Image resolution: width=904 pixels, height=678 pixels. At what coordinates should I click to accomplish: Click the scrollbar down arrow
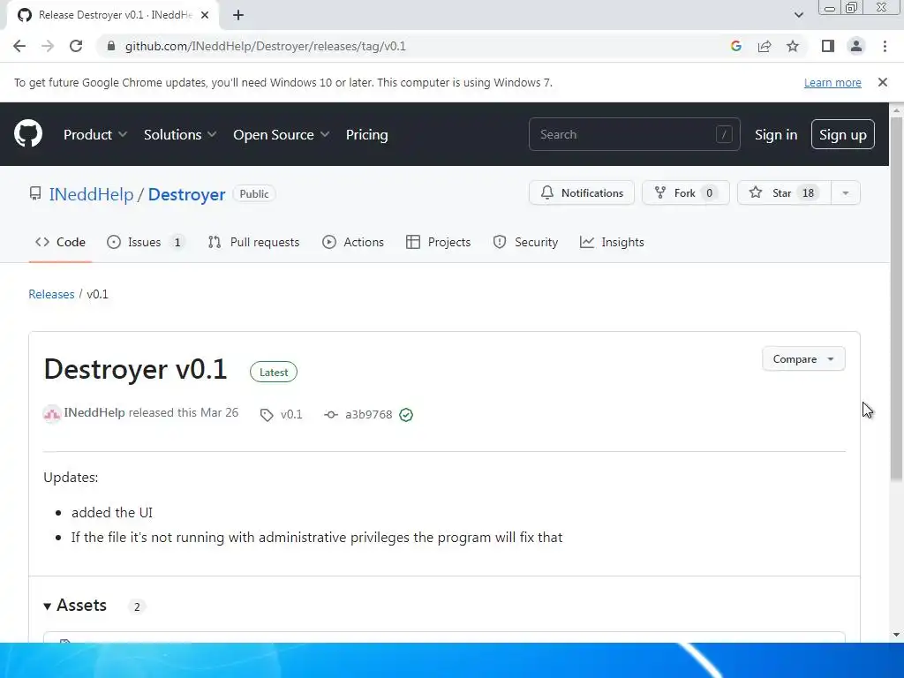click(896, 635)
